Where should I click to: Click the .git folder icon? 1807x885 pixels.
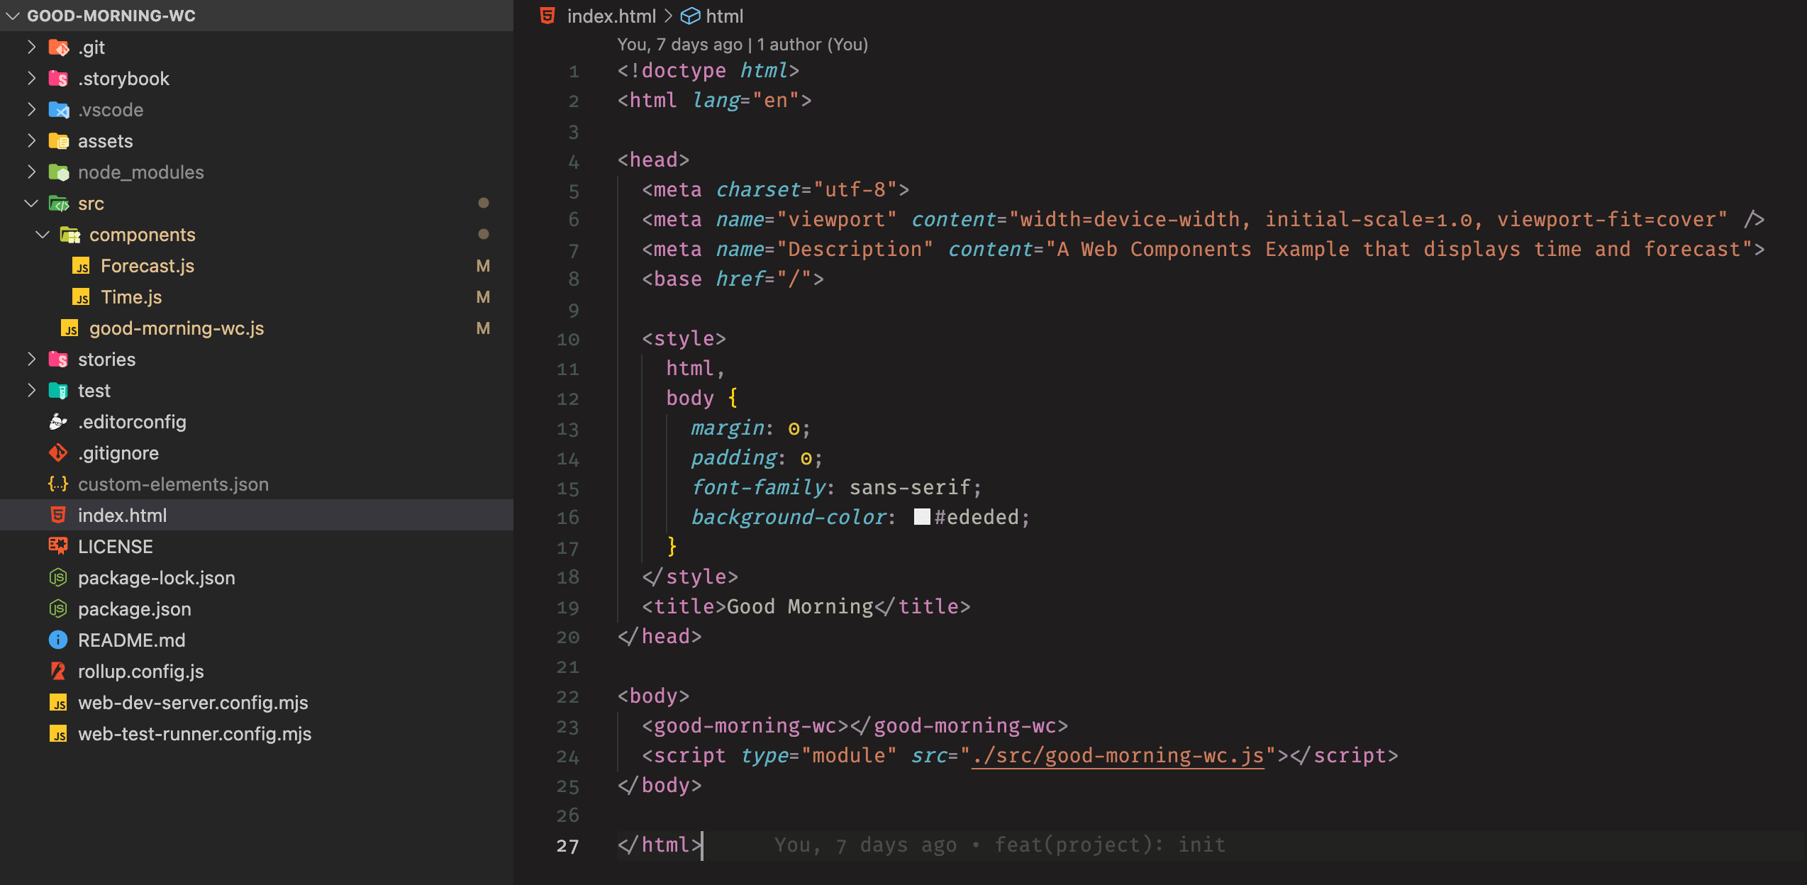(58, 48)
